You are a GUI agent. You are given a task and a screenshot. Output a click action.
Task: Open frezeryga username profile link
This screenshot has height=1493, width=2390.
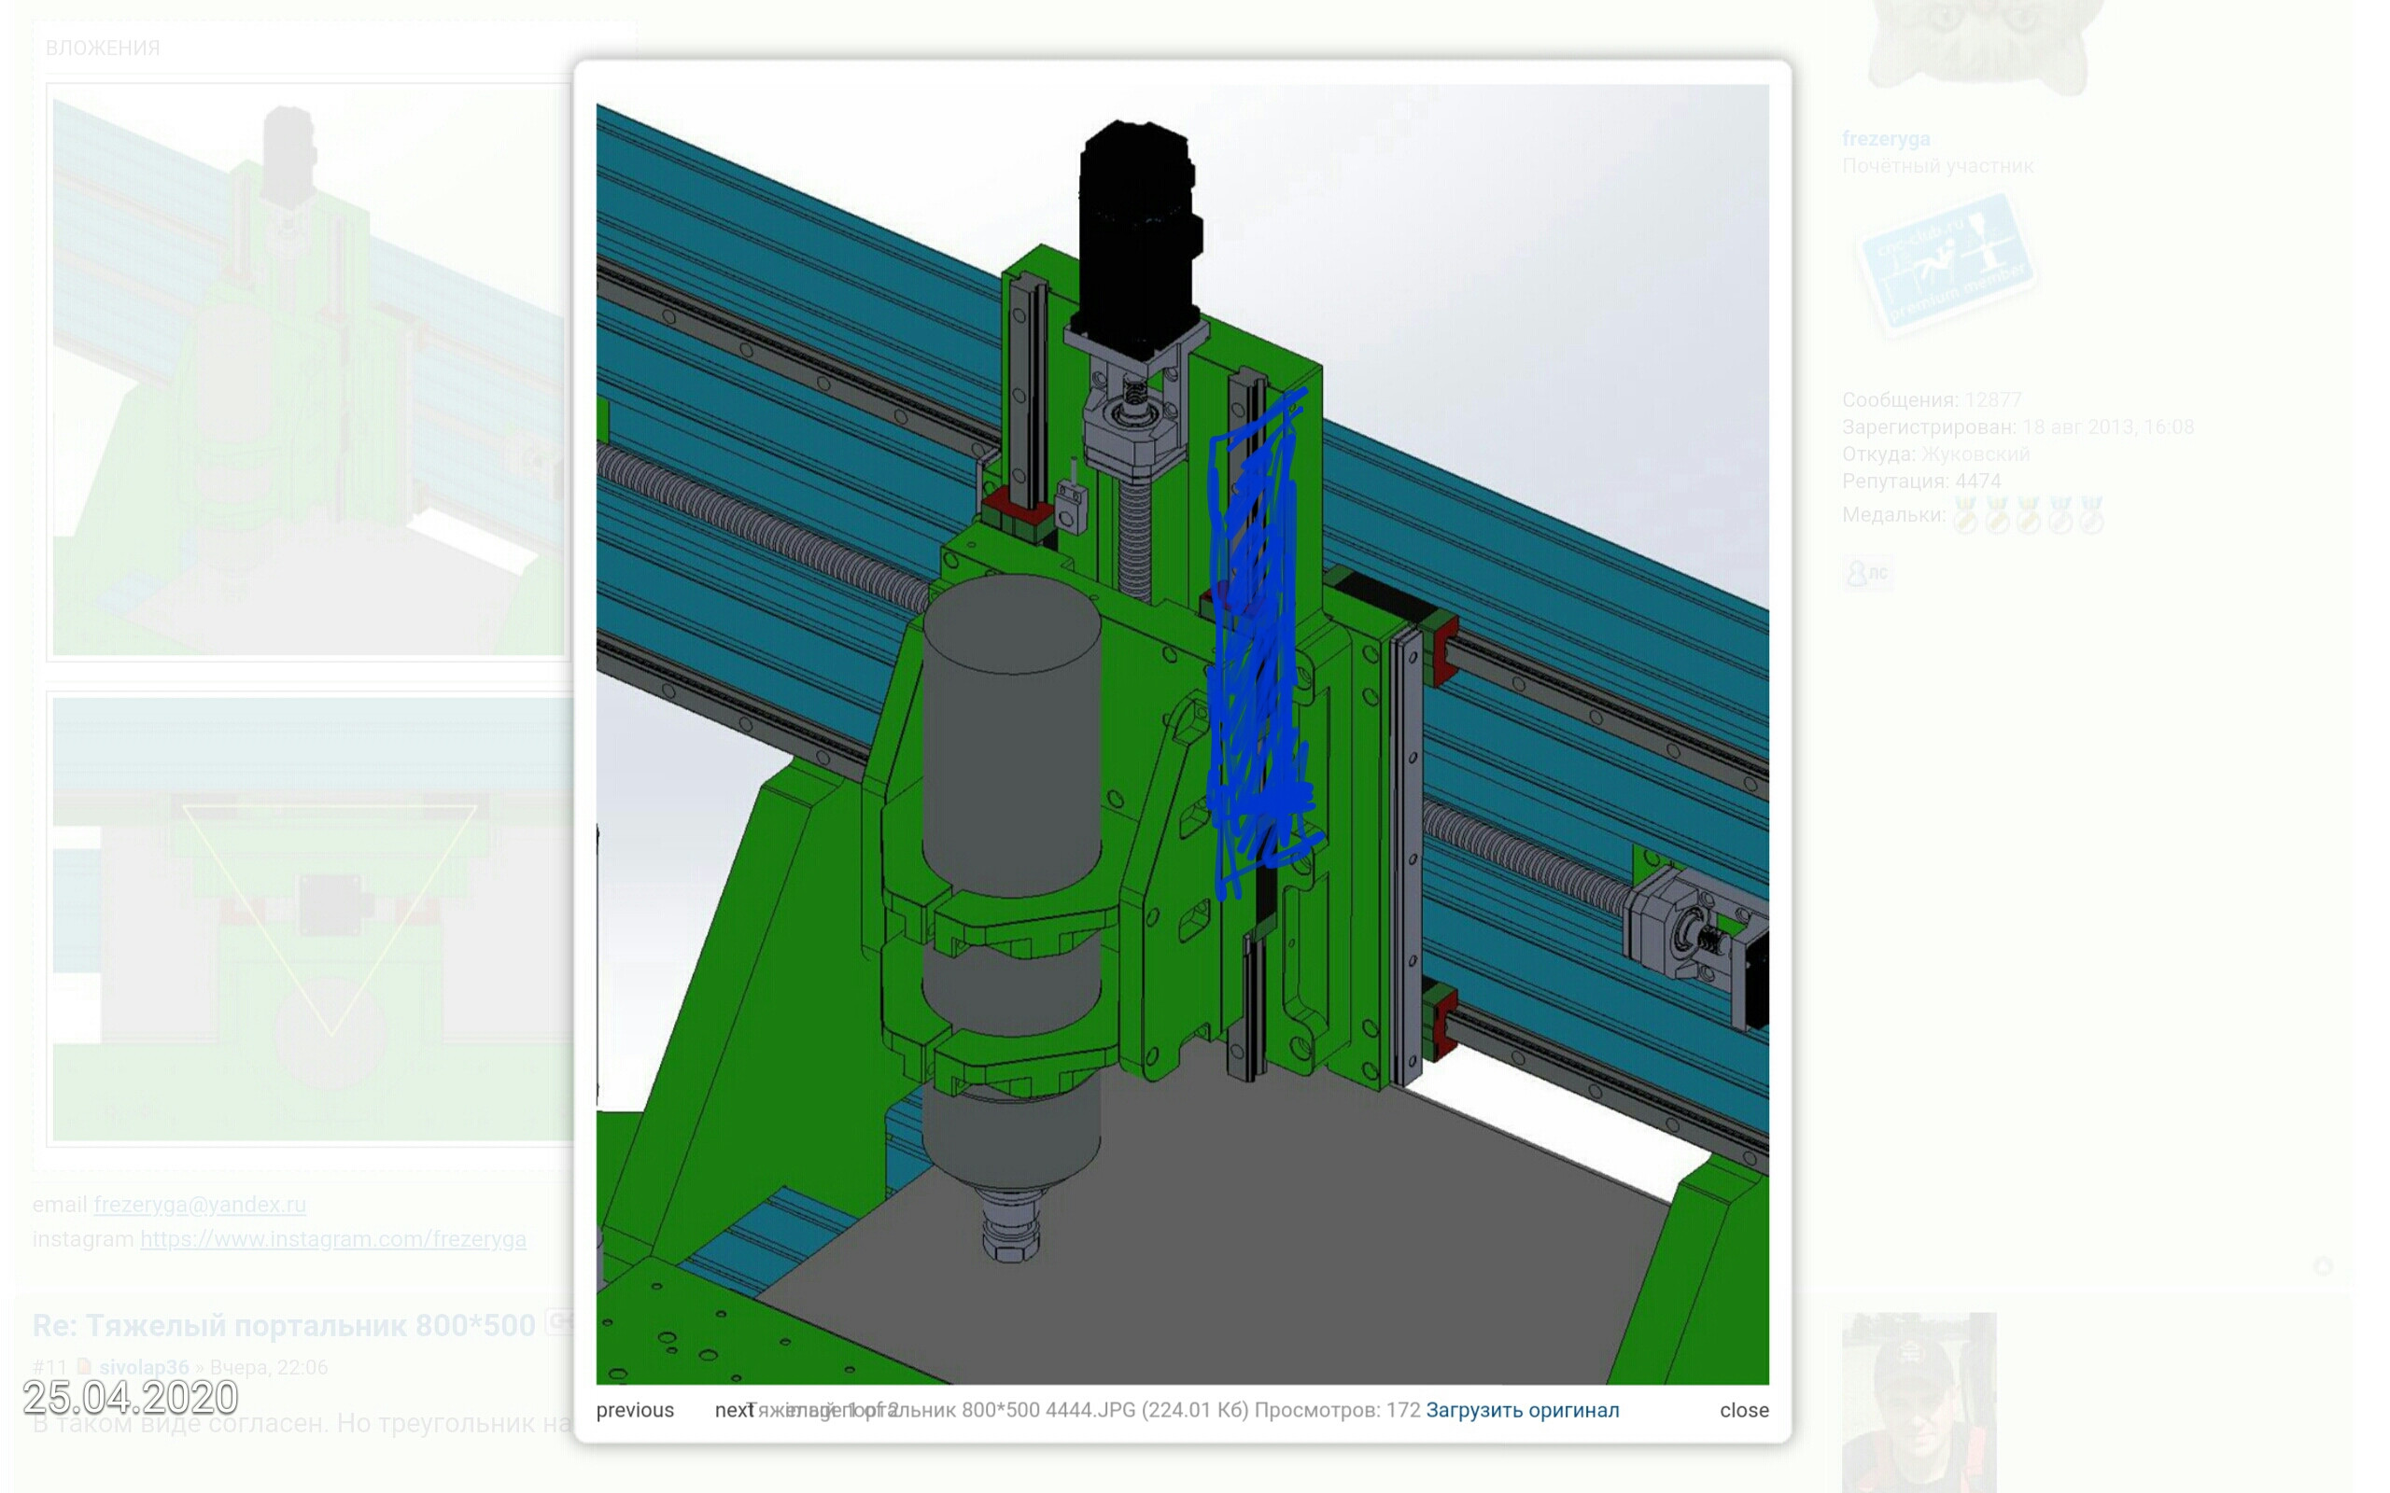pyautogui.click(x=1885, y=139)
